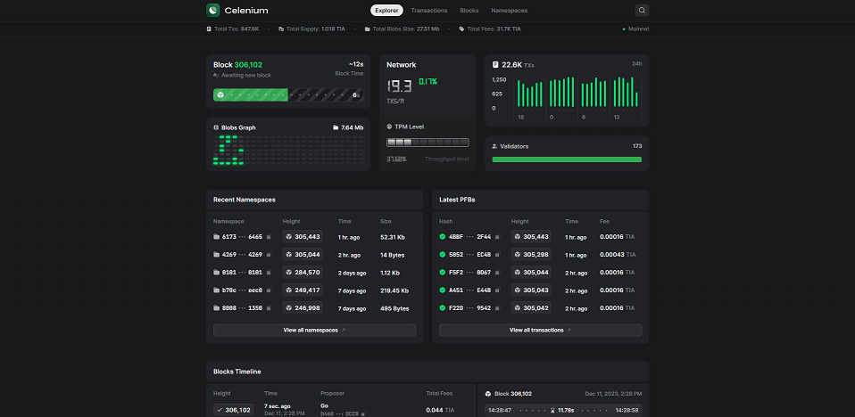
Task: Click the hourglass 11.78s block duration
Action: [564, 410]
